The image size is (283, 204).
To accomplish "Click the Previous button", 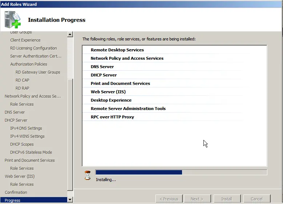I will click(x=169, y=199).
